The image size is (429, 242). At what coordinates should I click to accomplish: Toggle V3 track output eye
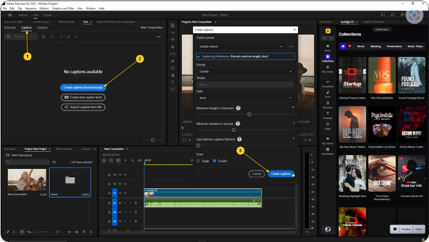pyautogui.click(x=126, y=175)
